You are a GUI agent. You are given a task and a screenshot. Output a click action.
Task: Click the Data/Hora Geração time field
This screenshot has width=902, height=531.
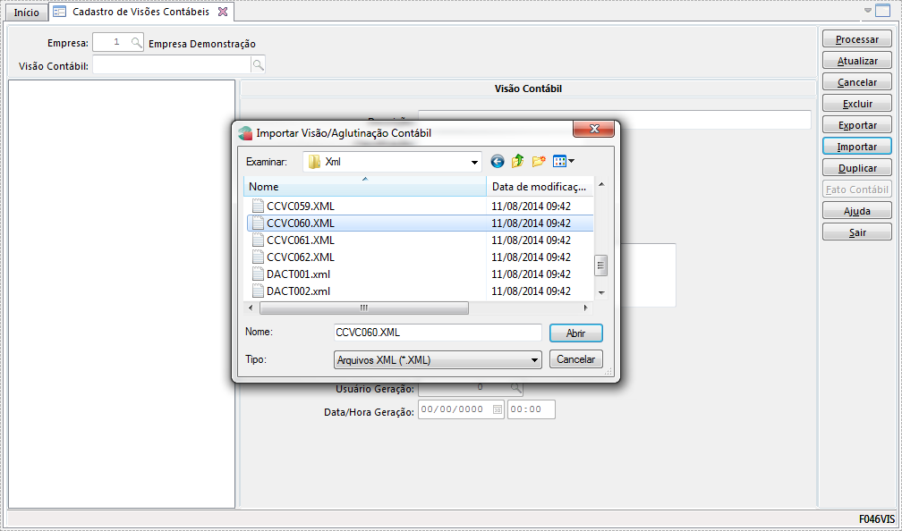(x=531, y=409)
